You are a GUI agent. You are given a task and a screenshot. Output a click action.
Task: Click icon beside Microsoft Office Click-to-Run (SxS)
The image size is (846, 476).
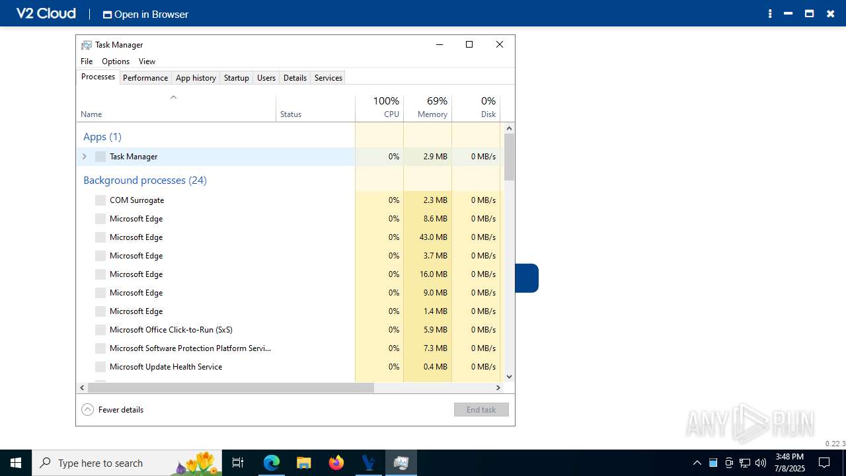(x=100, y=330)
